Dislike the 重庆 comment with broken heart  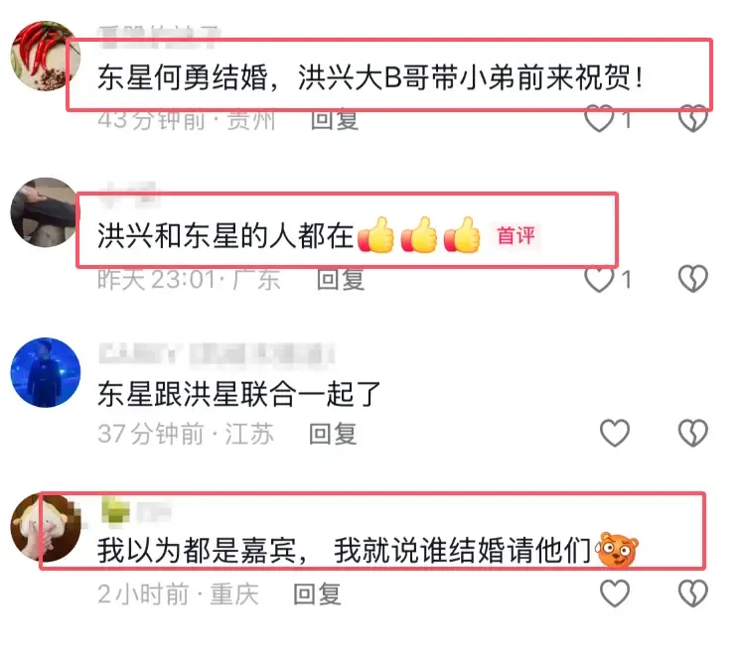pyautogui.click(x=693, y=594)
